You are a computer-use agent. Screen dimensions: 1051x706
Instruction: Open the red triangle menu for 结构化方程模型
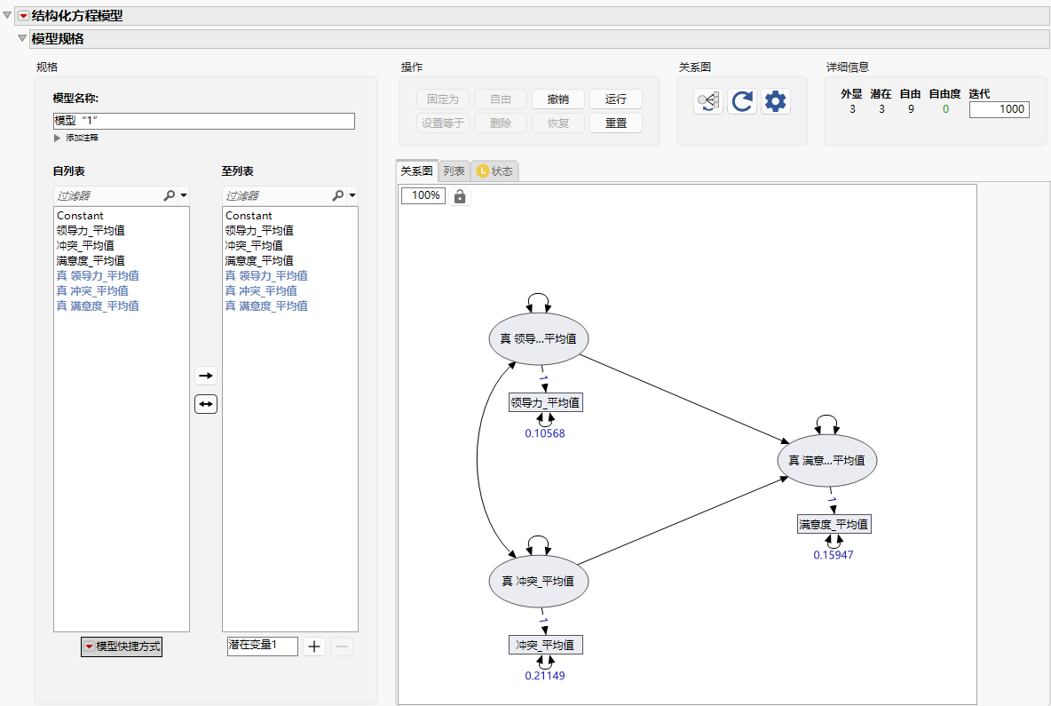pos(23,15)
